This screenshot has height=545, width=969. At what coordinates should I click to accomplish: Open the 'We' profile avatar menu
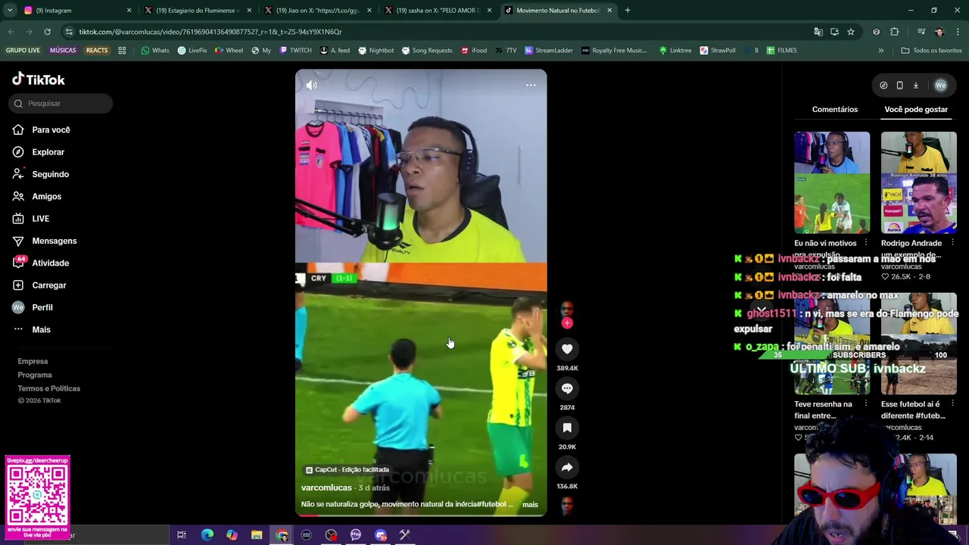[x=940, y=86]
